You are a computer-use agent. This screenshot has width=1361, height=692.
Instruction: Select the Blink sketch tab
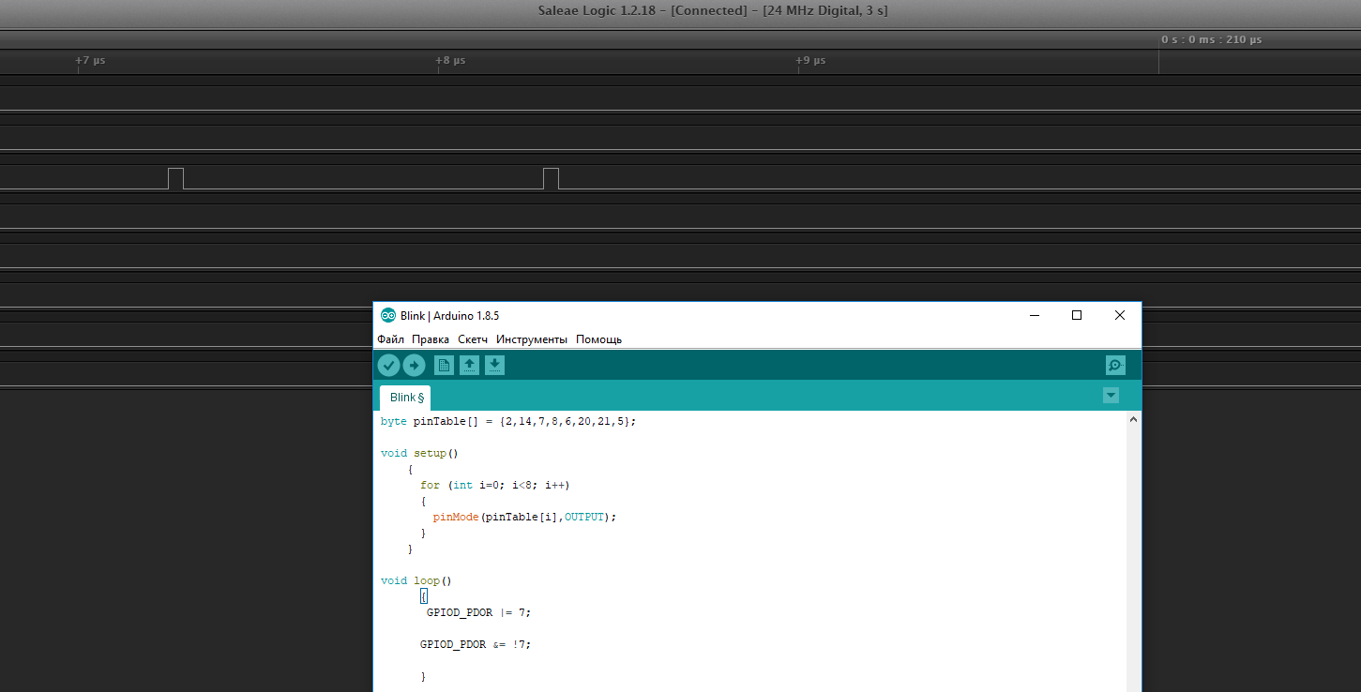point(405,398)
